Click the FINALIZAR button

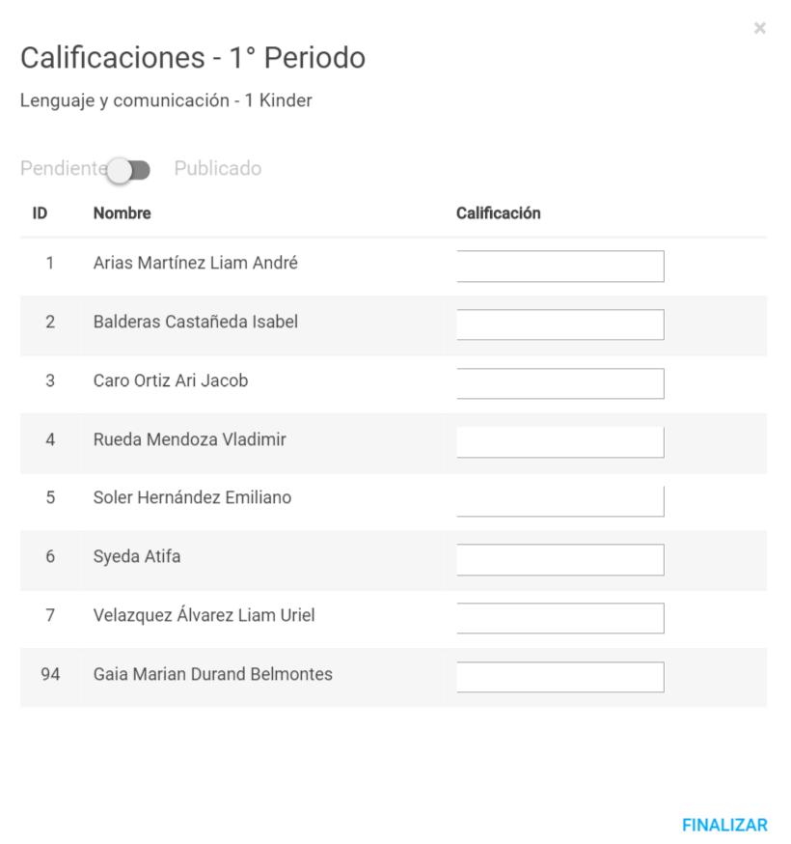click(x=724, y=825)
